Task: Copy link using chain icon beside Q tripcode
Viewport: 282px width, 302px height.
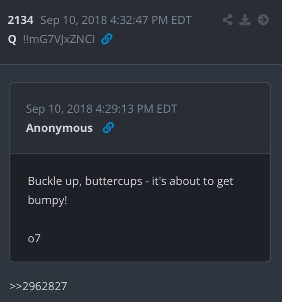Action: [107, 39]
